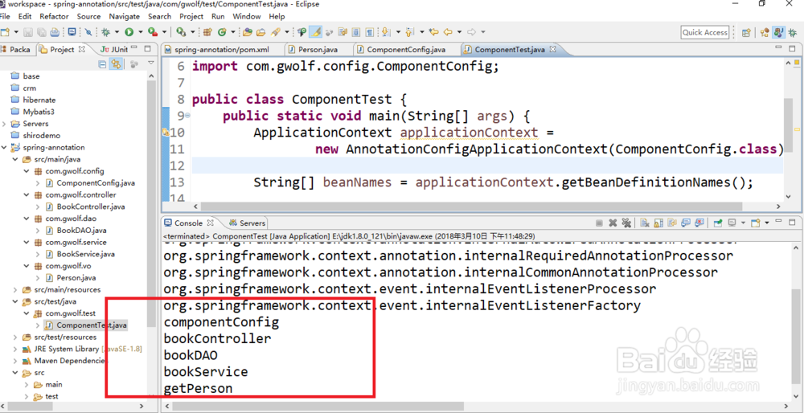Toggle Mark Occurrences highlighter icon
804x413 pixels.
[316, 32]
